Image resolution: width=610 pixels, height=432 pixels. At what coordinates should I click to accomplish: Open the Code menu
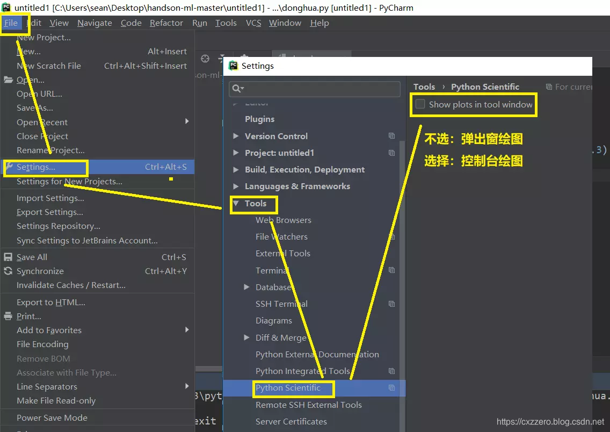tap(131, 23)
